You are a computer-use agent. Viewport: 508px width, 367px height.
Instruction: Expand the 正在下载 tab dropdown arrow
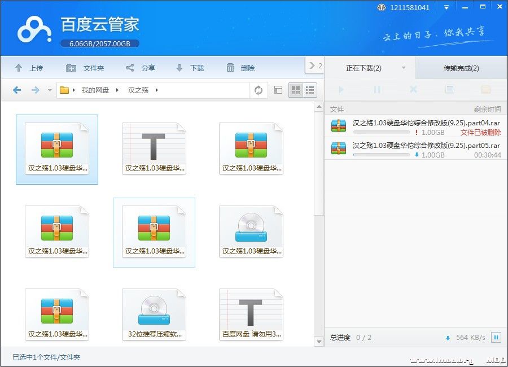[404, 68]
